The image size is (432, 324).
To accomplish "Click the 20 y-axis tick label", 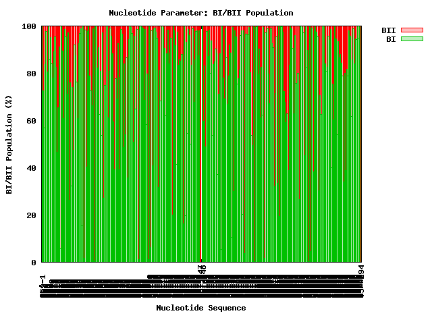I will click(x=32, y=215).
